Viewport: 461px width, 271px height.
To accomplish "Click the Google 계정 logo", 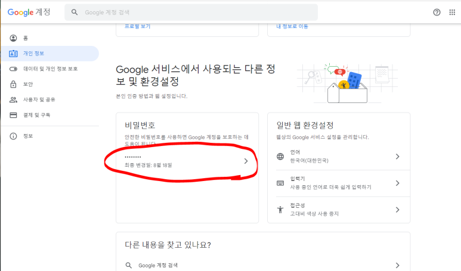I will pyautogui.click(x=29, y=12).
